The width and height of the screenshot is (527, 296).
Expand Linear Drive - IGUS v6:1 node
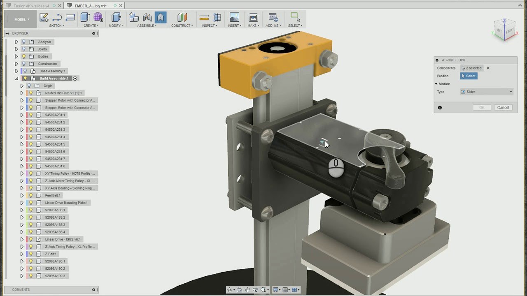point(22,239)
